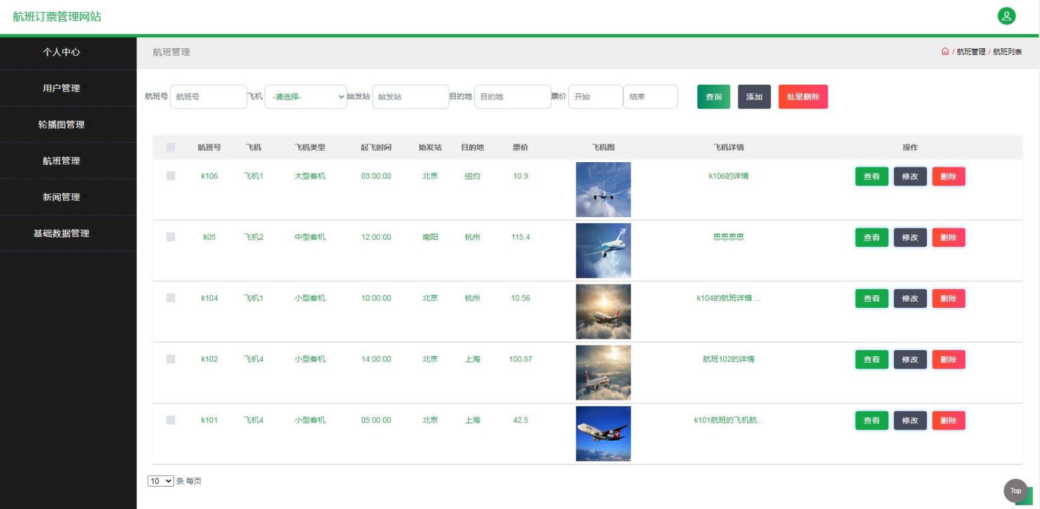Check the k05 row checkbox
This screenshot has height=509, width=1040.
click(171, 237)
